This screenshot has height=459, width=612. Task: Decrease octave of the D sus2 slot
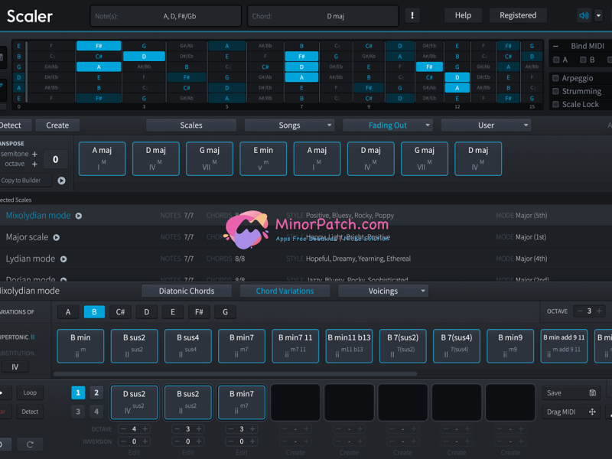point(123,429)
